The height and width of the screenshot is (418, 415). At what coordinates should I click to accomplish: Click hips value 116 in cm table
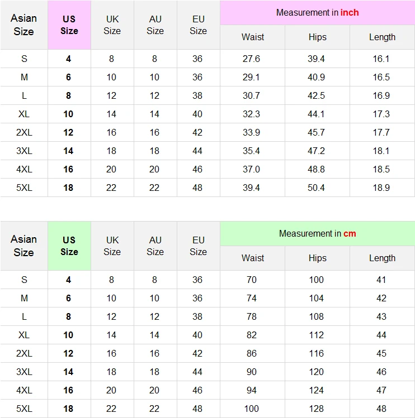[x=317, y=353]
